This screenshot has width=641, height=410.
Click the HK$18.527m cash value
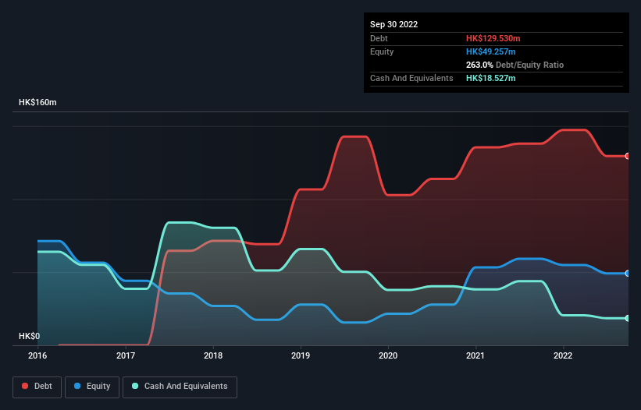tap(490, 78)
